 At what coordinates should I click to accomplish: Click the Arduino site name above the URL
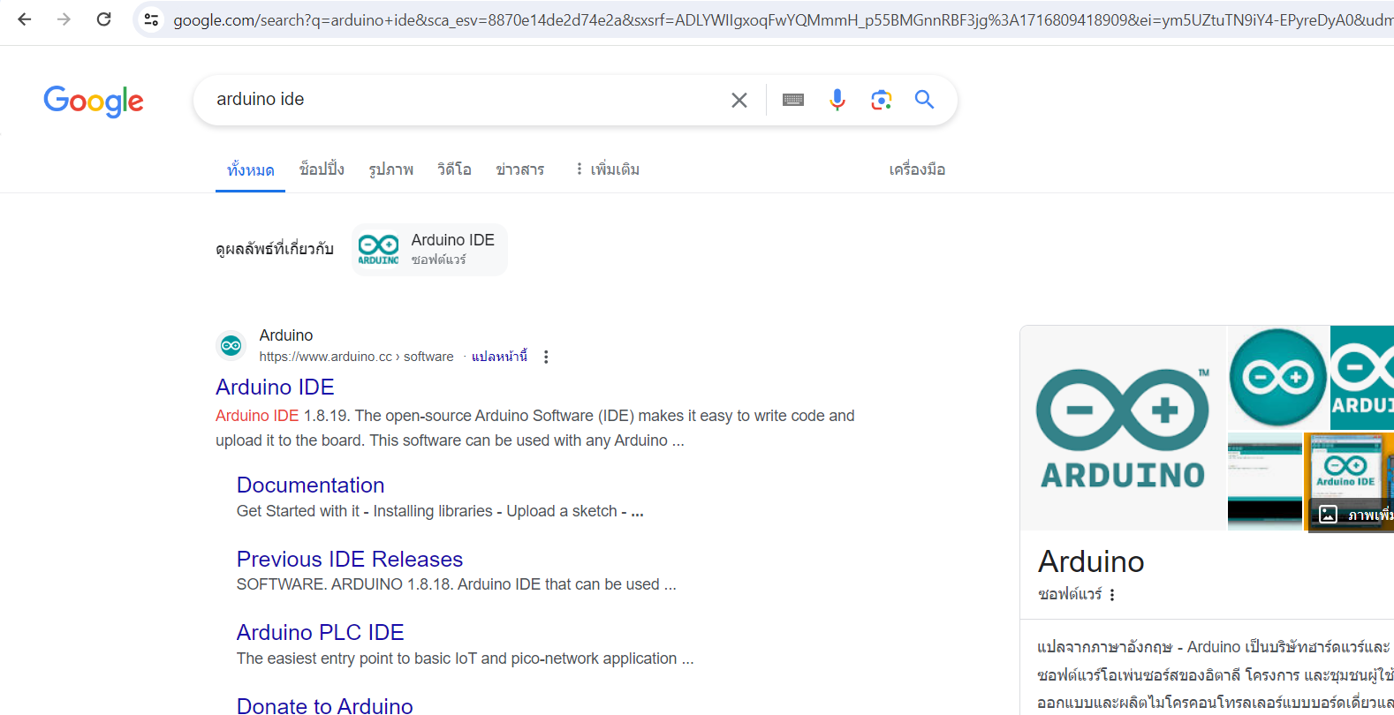[x=286, y=335]
